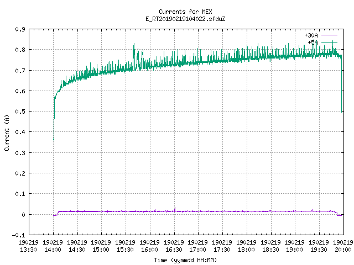This screenshot has height=265, width=354.
Task: Select the 0.6 y-axis tick label
Action: click(x=20, y=91)
